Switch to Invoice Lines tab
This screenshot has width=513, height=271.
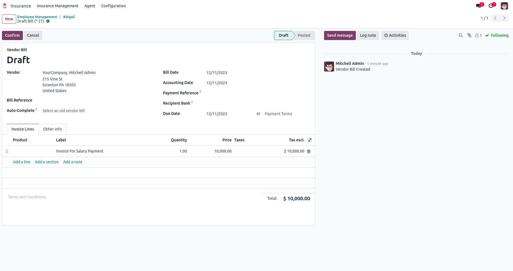[x=23, y=129]
